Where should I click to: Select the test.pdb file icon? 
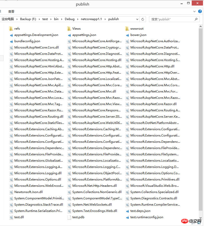point(69,217)
